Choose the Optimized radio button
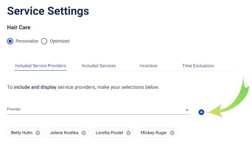252x152 pixels. click(x=44, y=41)
